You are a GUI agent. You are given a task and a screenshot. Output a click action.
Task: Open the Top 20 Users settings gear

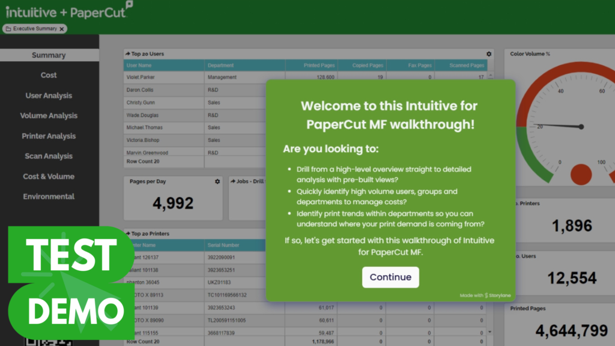click(x=489, y=54)
